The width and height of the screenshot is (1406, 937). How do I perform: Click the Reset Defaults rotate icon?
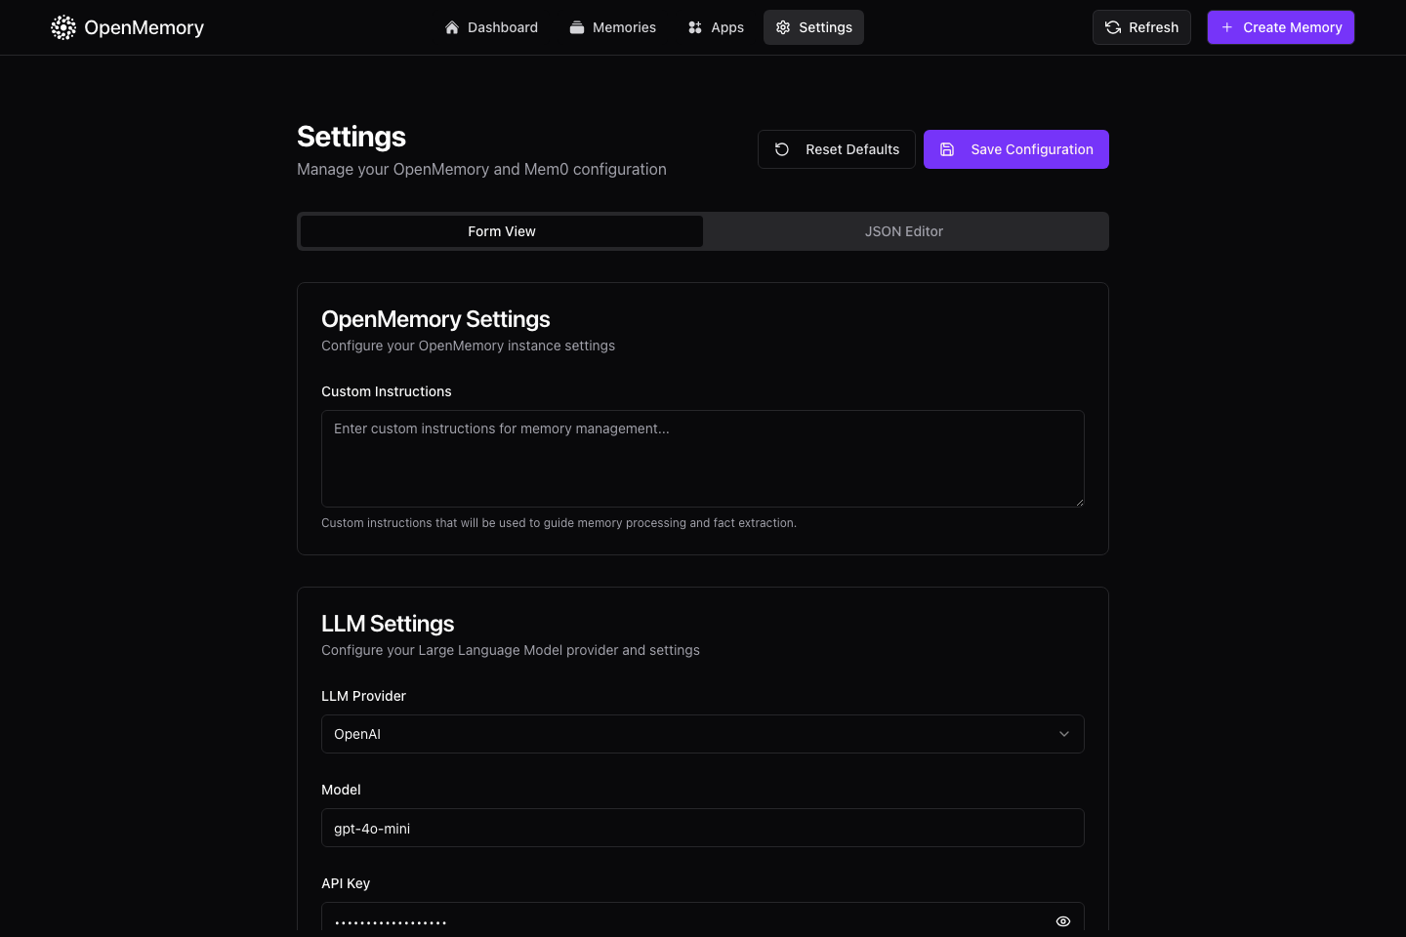[x=782, y=149]
